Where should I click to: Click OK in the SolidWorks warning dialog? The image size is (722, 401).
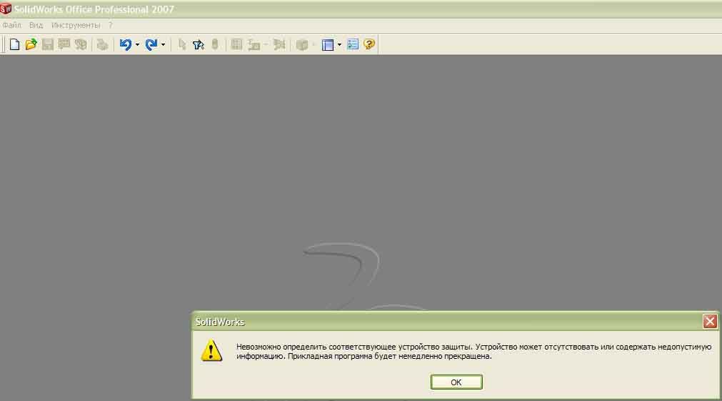[456, 382]
